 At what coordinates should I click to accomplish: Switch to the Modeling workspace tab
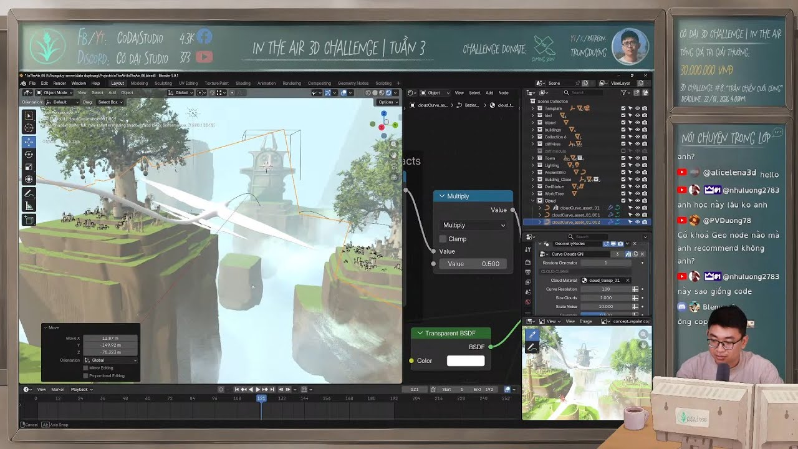pyautogui.click(x=139, y=83)
